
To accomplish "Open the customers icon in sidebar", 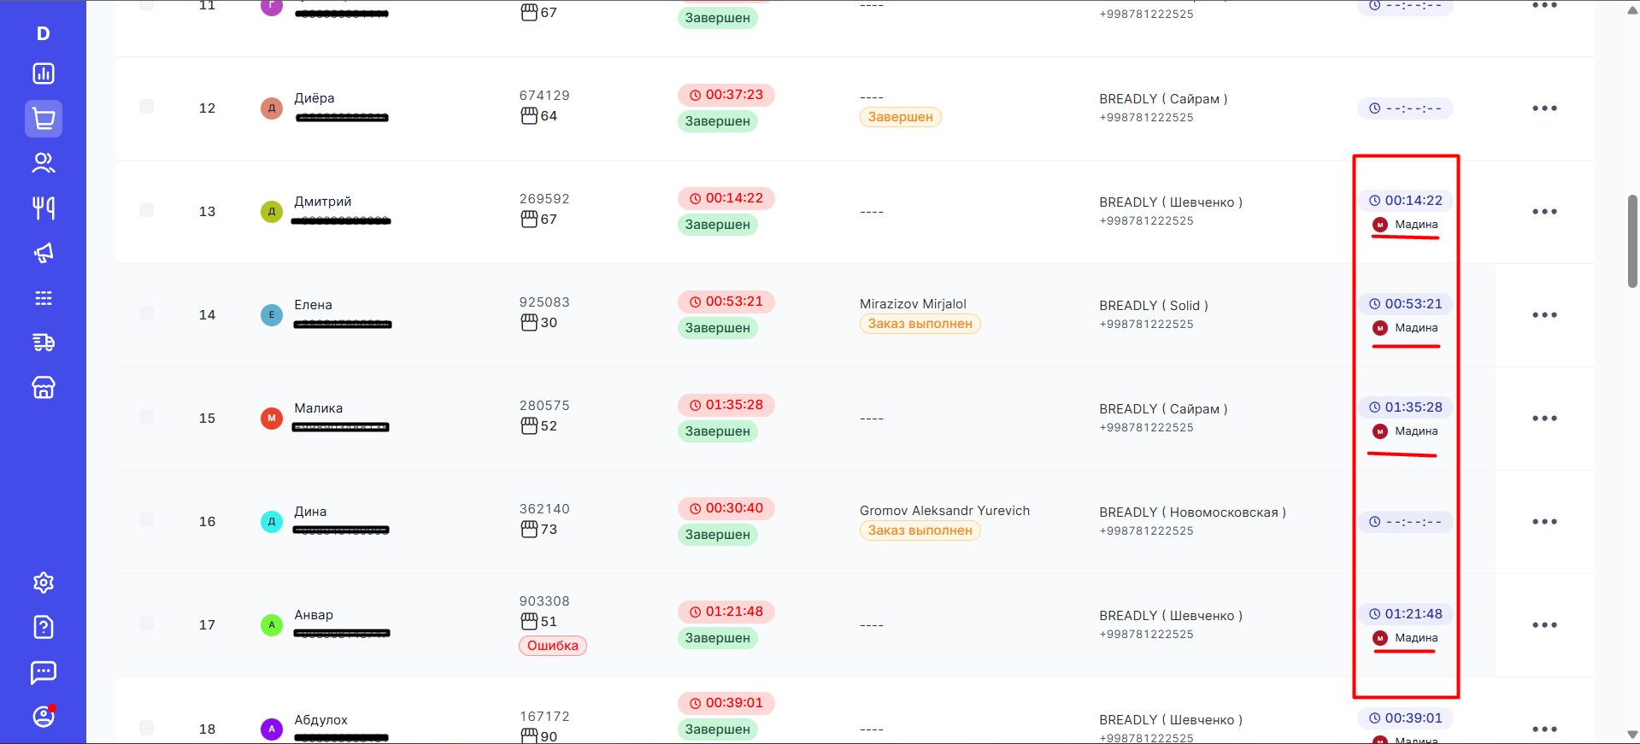I will [44, 163].
